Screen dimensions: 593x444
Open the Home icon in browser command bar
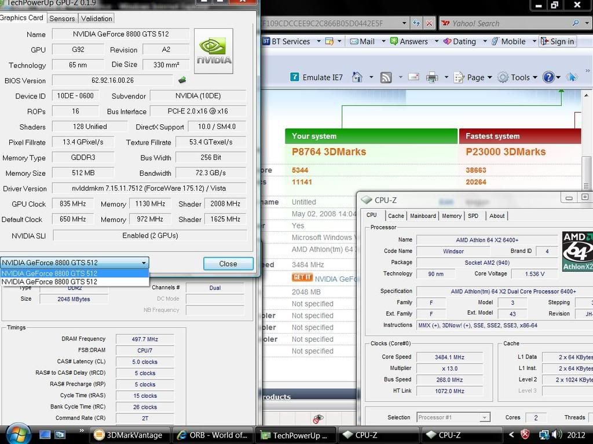[x=357, y=77]
